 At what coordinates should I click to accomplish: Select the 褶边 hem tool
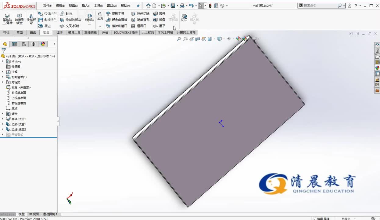(45, 26)
